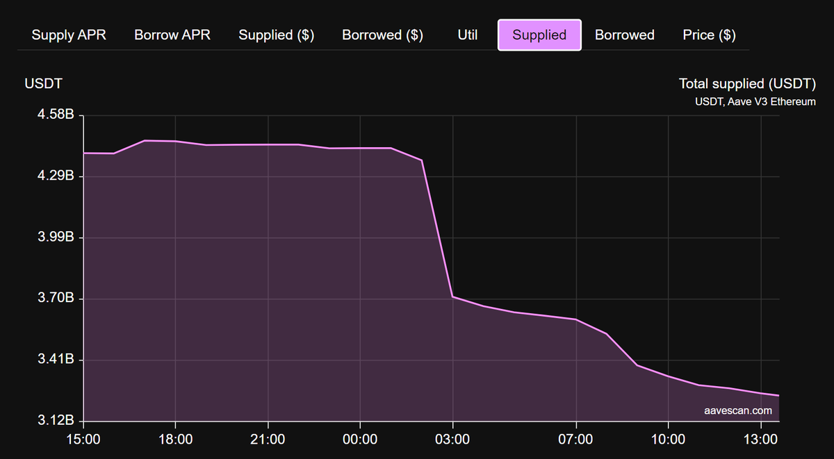Click the 21:00 time axis label

tap(268, 439)
